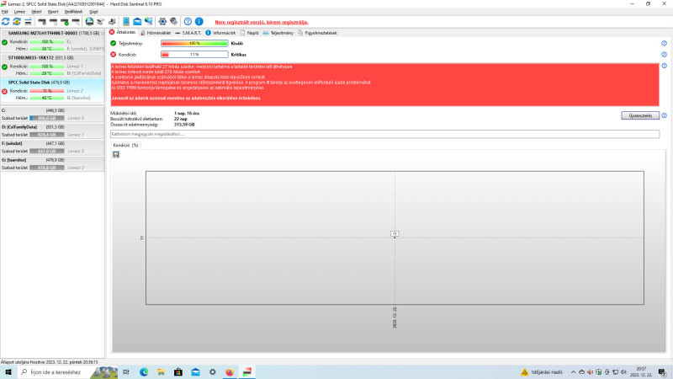
Task: Switch to the S.M.A.R.T. tab
Action: (x=188, y=33)
